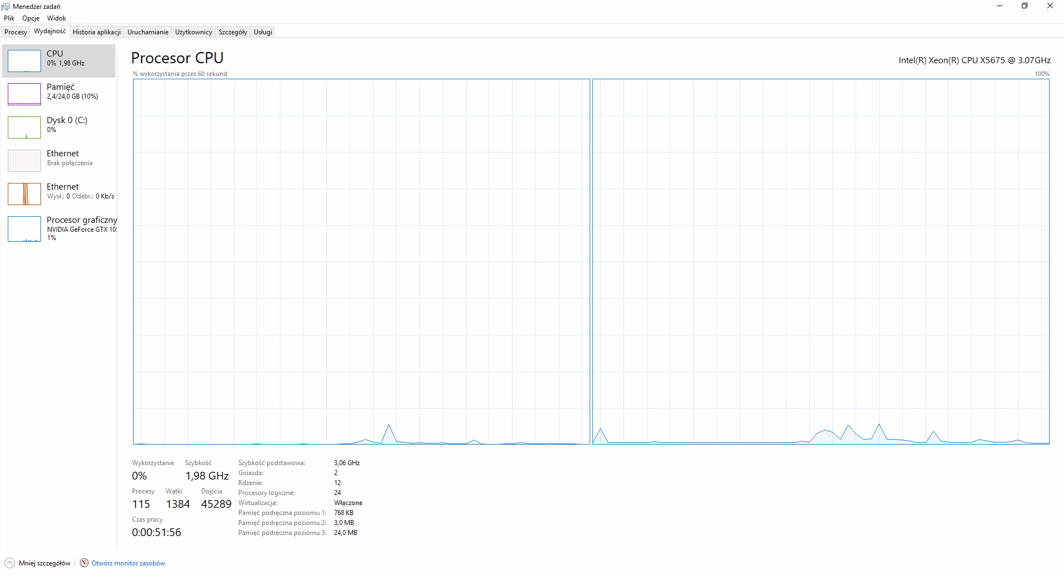Screen dimensions: 1064x576
Task: Switch to the Procesy tab
Action: 16,32
